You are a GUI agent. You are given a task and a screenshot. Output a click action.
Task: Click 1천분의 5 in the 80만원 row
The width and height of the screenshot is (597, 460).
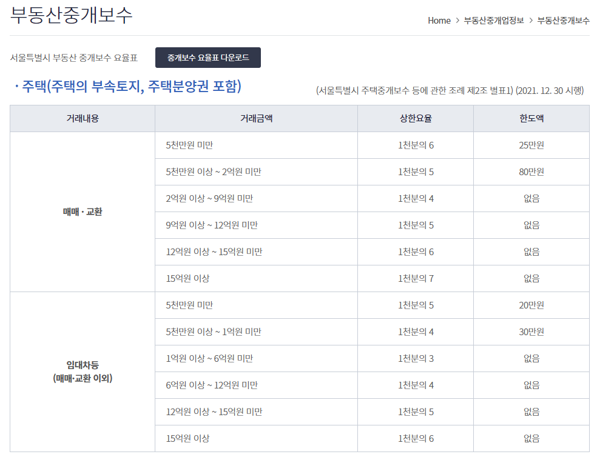pos(416,172)
